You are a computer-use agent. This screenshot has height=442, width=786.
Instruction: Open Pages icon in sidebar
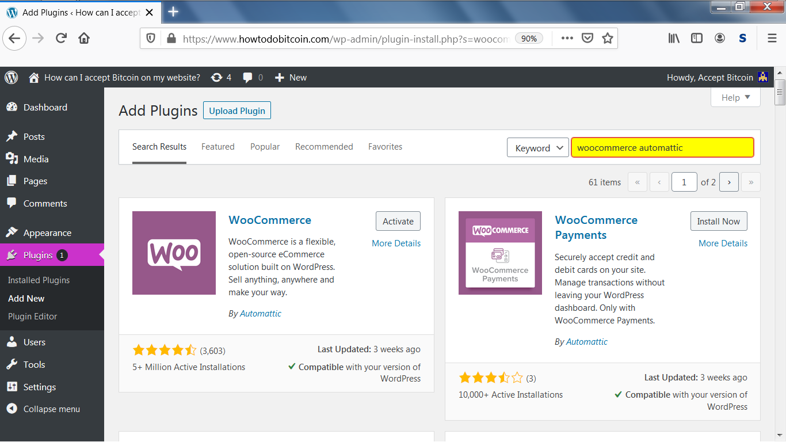pos(12,181)
